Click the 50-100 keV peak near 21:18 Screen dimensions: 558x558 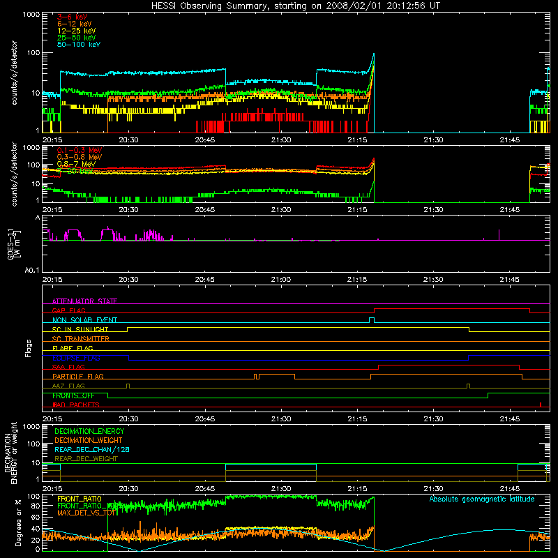(373, 54)
